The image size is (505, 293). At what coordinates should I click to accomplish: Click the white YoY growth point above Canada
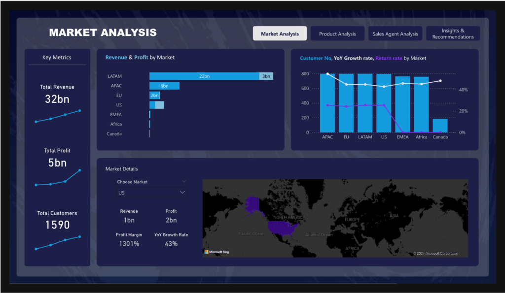[440, 81]
